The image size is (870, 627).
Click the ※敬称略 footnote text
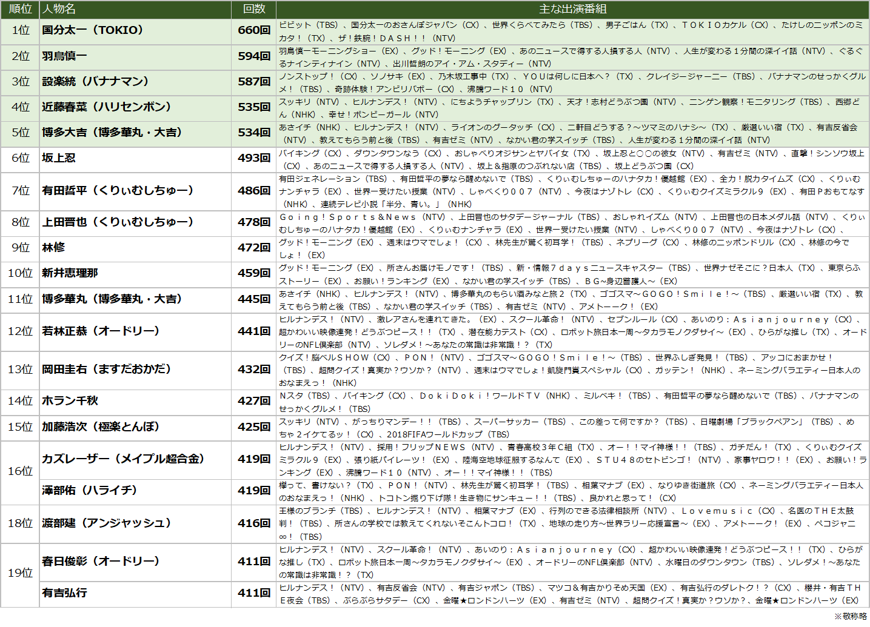pos(850,616)
